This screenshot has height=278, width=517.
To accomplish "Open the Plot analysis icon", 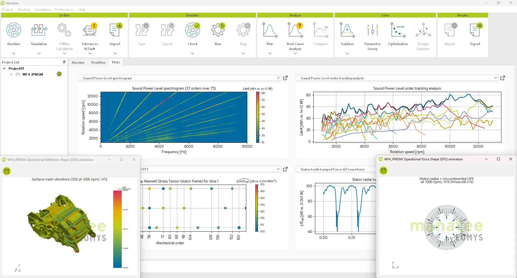I will coord(270,30).
